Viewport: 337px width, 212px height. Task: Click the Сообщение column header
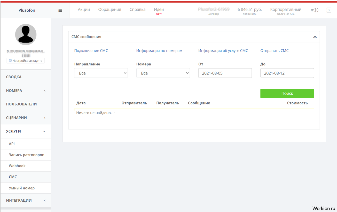pos(199,103)
